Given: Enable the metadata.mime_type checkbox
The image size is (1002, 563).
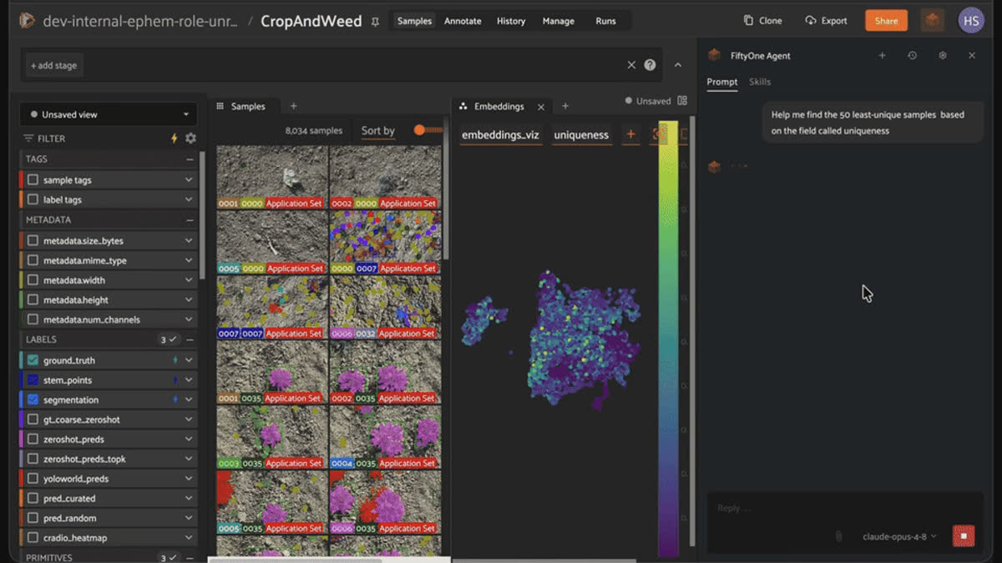Looking at the screenshot, I should (x=33, y=261).
